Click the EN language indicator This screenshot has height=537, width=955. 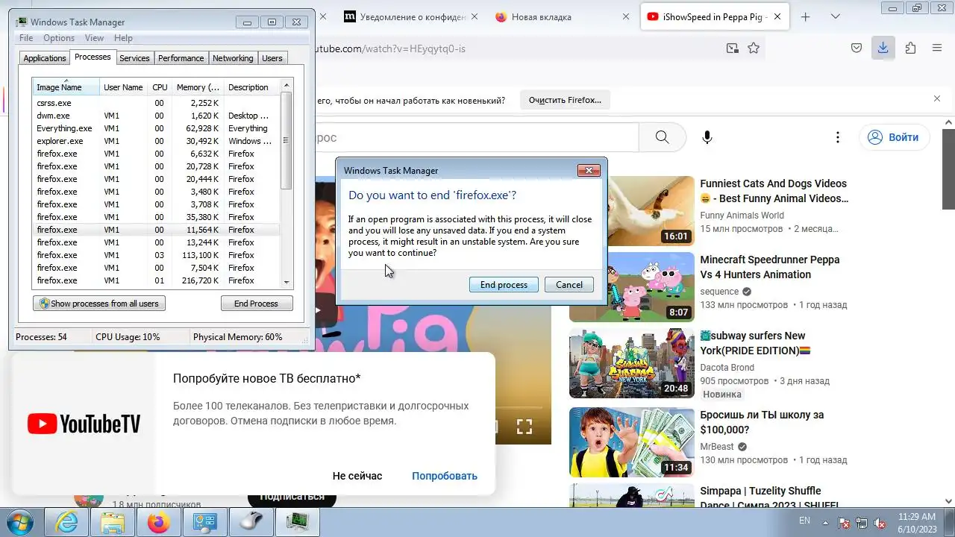[x=804, y=521]
